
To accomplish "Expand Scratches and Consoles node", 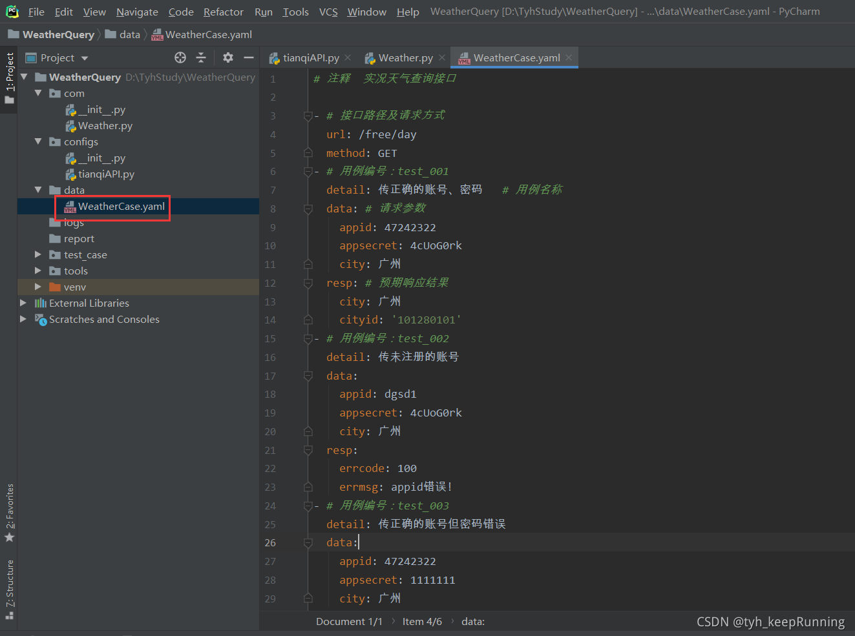I will [24, 319].
